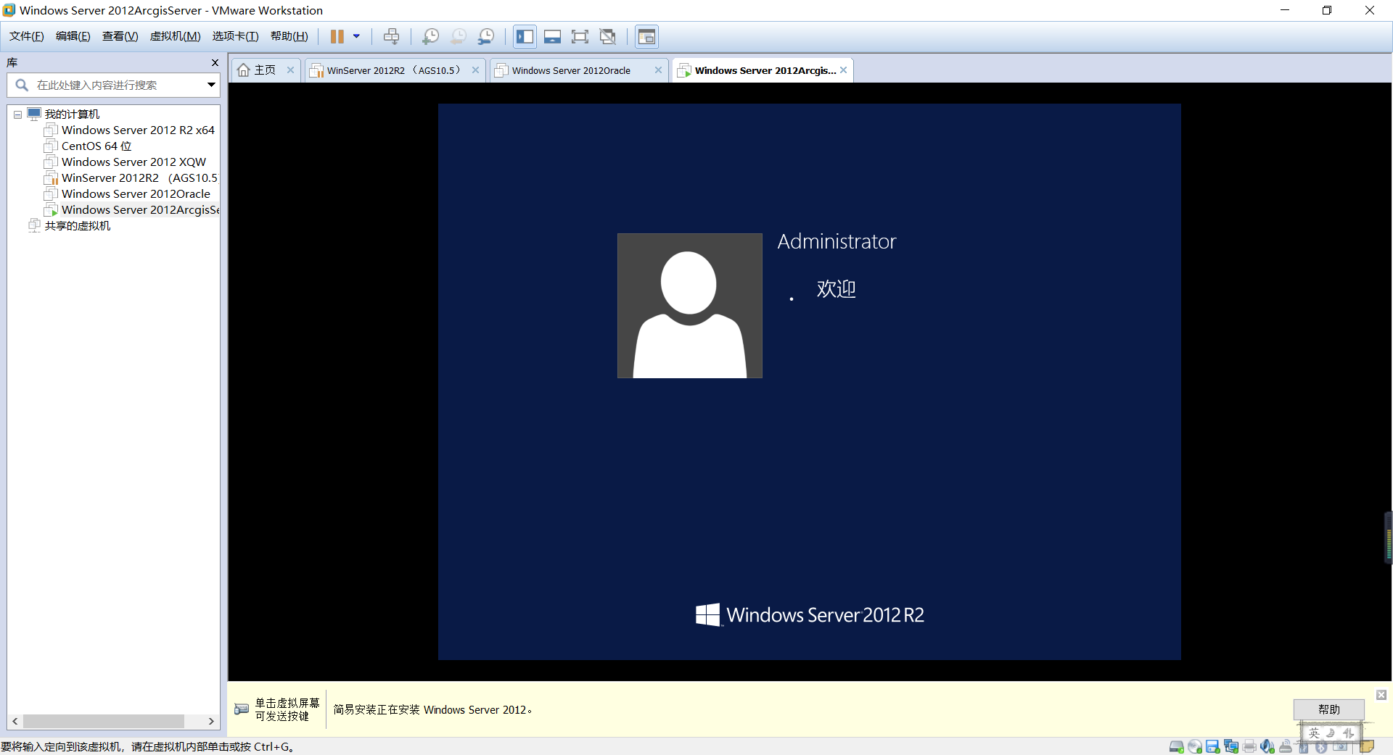The width and height of the screenshot is (1393, 755).
Task: Close the WinServer 2012R2 (AGS10.5) tab
Action: (475, 70)
